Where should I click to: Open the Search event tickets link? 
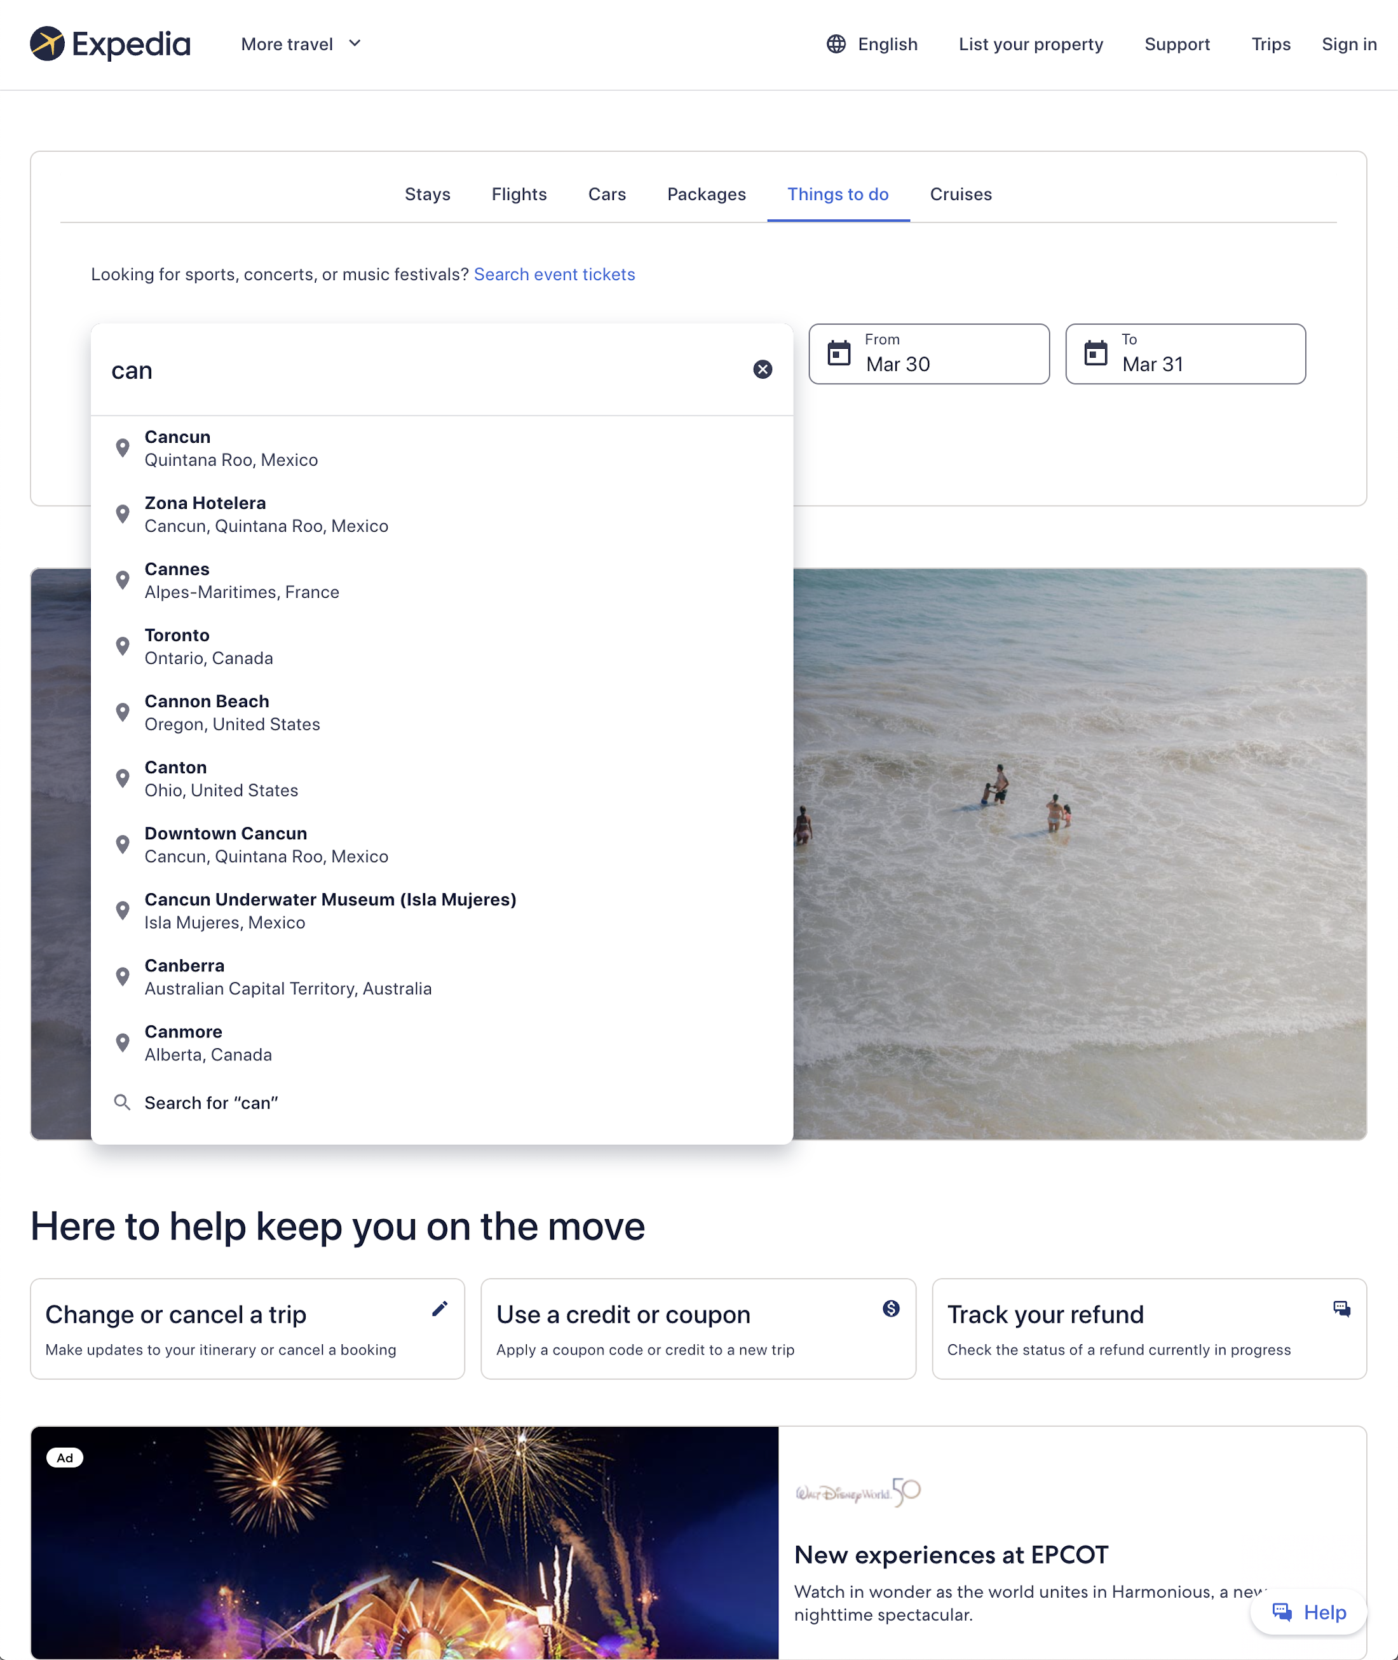point(553,274)
